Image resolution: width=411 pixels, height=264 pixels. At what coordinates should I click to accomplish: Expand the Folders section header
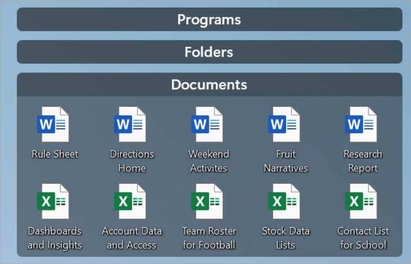tap(210, 52)
